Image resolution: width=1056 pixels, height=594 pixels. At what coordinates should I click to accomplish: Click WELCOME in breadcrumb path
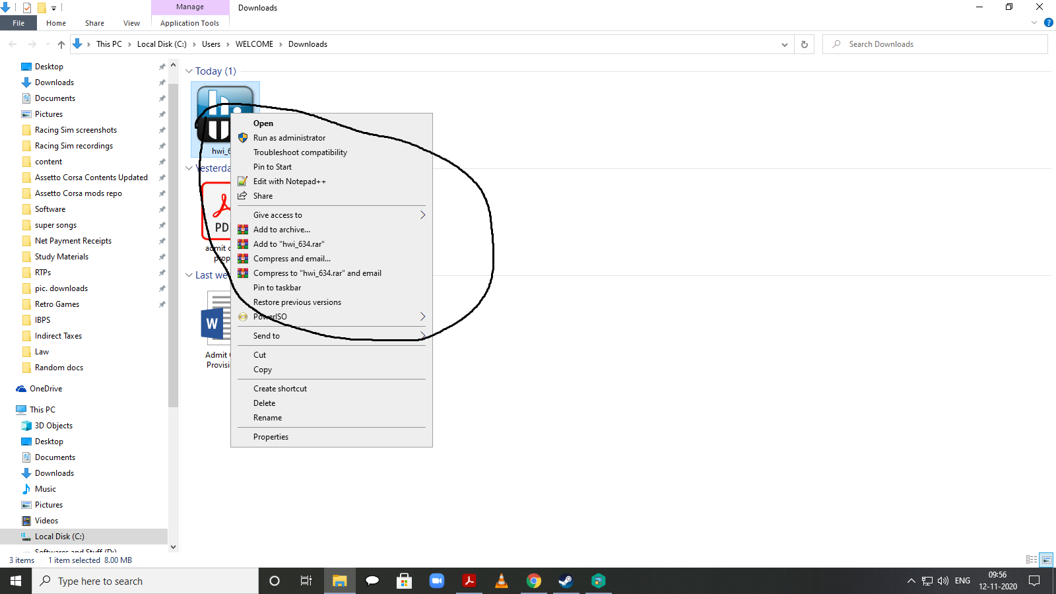pos(254,44)
